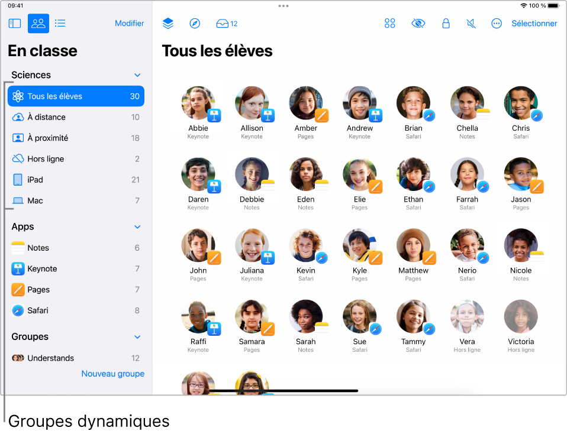Collapse the Groupes section
The width and height of the screenshot is (567, 434).
pos(137,336)
